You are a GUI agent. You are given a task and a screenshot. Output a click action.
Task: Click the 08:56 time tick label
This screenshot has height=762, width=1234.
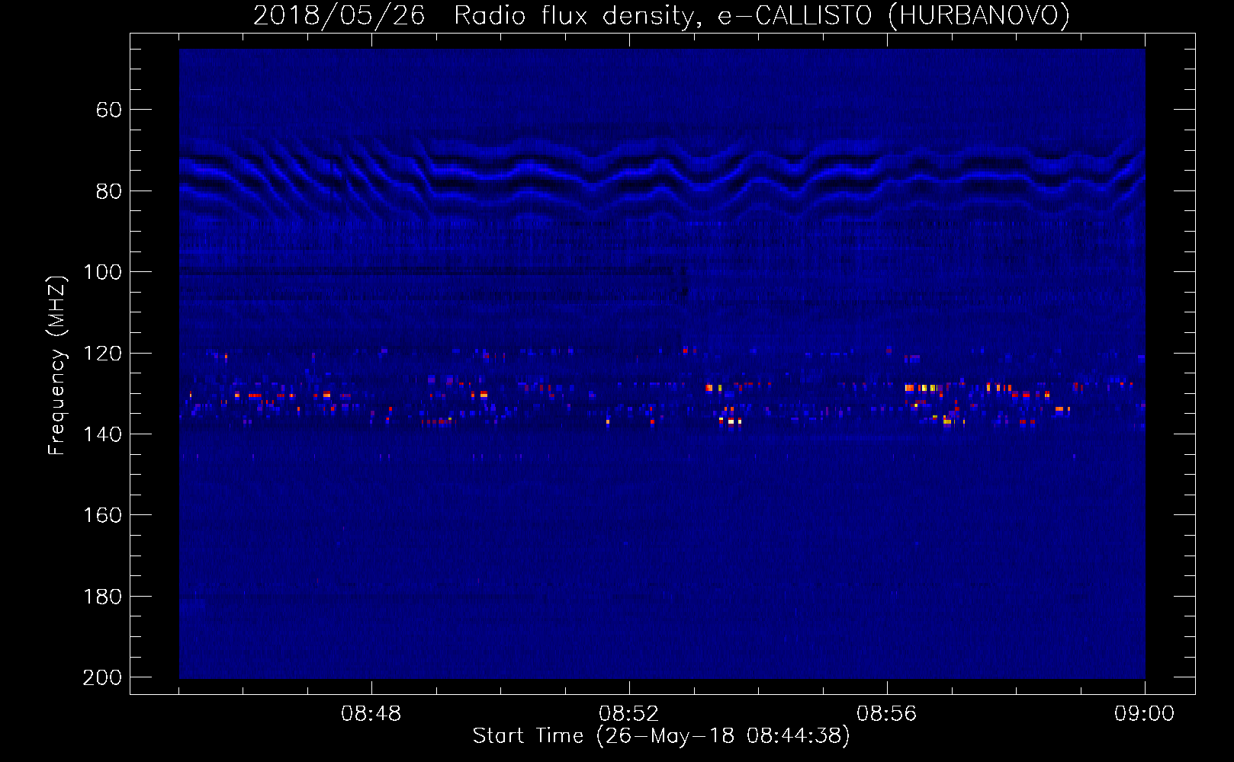(887, 714)
